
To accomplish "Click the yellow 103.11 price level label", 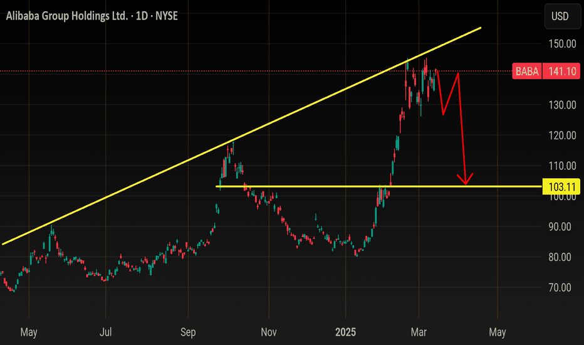I will [x=561, y=186].
